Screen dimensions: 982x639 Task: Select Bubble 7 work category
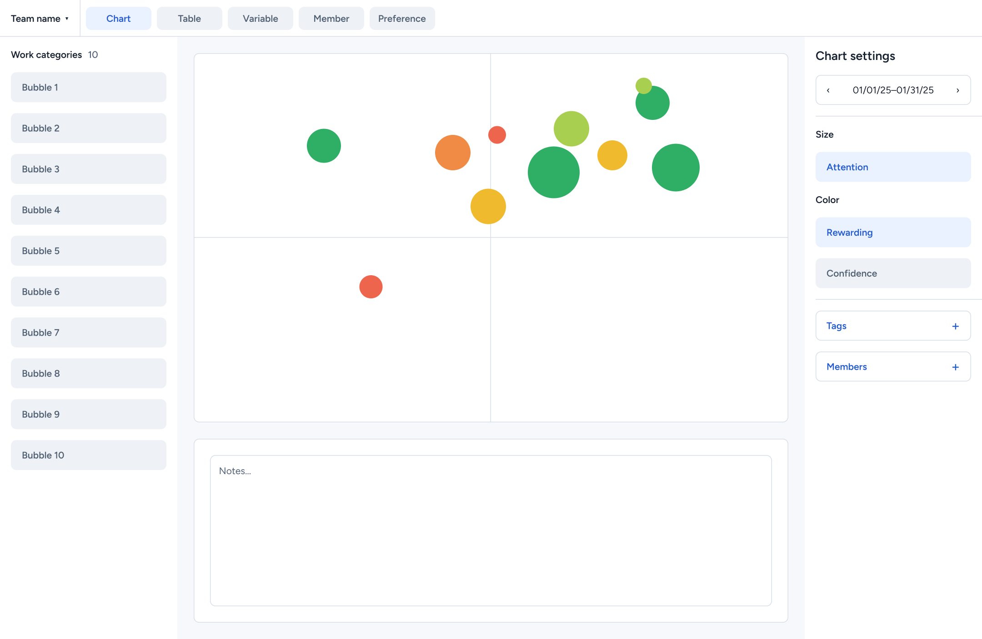pos(89,332)
